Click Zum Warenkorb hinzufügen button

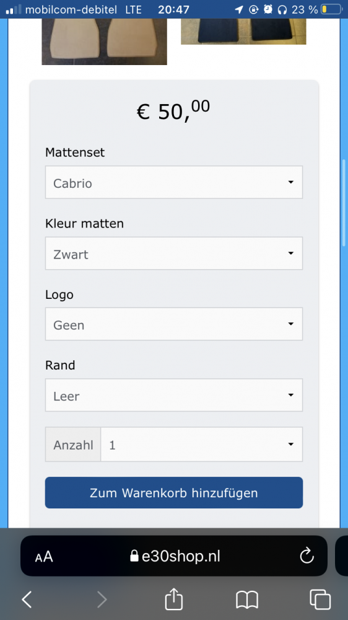pos(174,493)
